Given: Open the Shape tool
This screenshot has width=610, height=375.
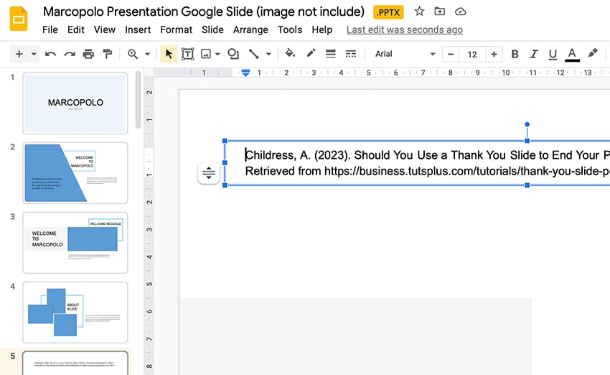Looking at the screenshot, I should [x=233, y=54].
